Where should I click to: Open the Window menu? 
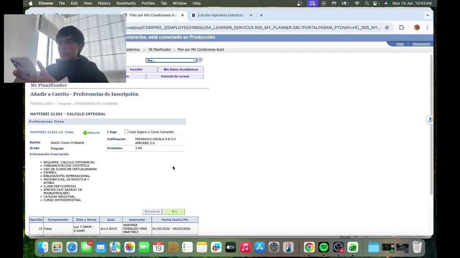(x=180, y=3)
